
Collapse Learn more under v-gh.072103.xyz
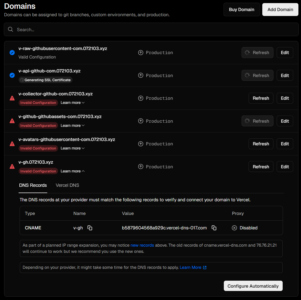73,171
